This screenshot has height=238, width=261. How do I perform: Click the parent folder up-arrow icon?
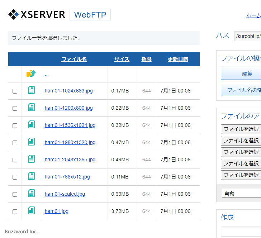pyautogui.click(x=31, y=74)
